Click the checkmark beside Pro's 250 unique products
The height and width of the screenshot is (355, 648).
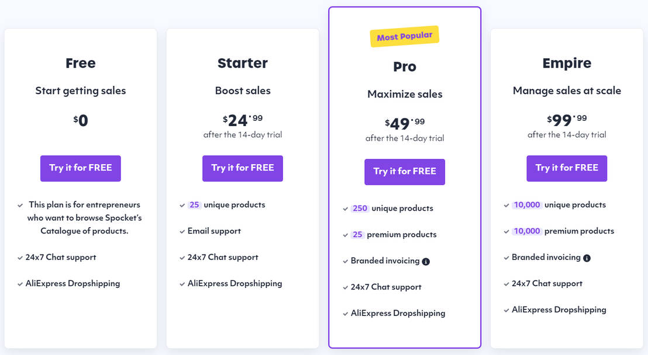click(346, 209)
